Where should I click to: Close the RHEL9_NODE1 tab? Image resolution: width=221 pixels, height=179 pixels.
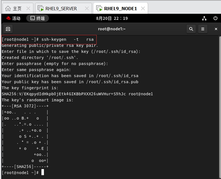point(143,9)
